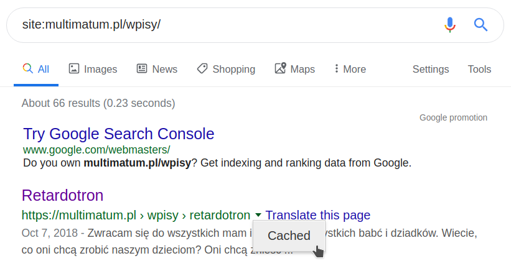Click the multimatum.pl breadcrumb URL of the result
Screen dimensions: 511x266
click(79, 216)
